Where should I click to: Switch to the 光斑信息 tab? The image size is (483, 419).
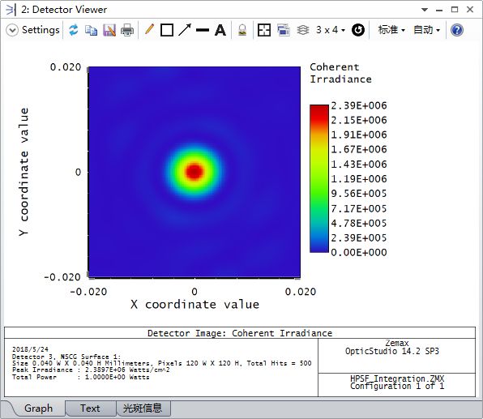point(143,408)
